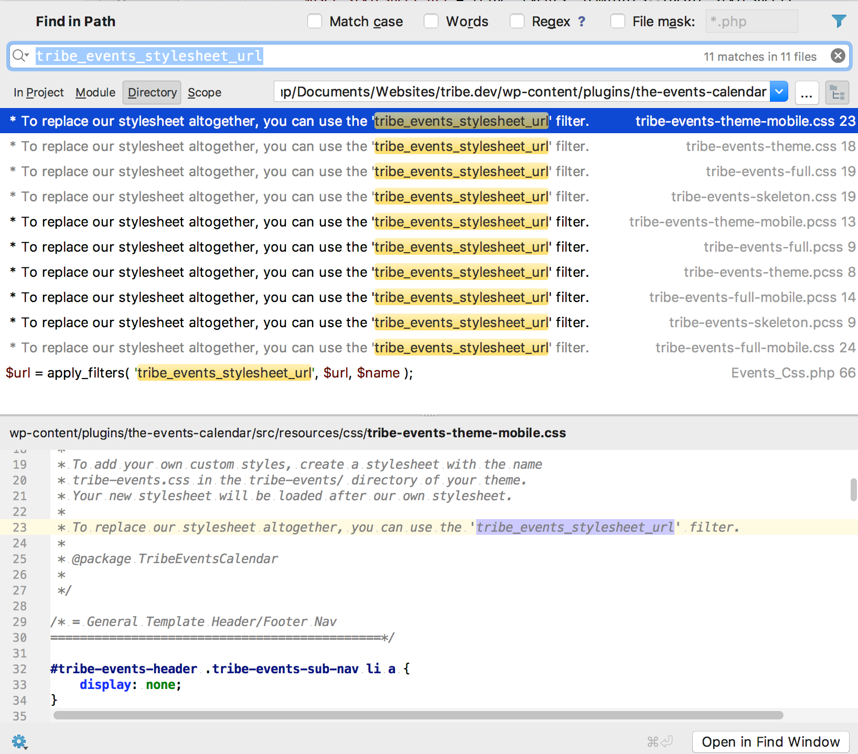The width and height of the screenshot is (858, 754).
Task: Enable the File mask checkbox
Action: tap(618, 21)
